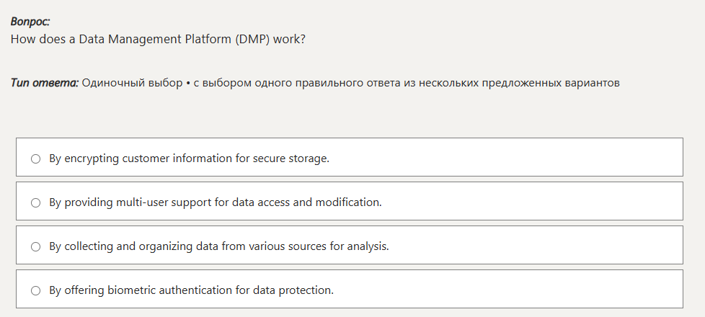This screenshot has height=317, width=705.
Task: Click the answer text "By encrypting customer information for secure storage."
Action: (189, 158)
